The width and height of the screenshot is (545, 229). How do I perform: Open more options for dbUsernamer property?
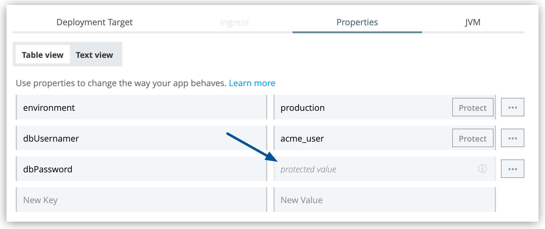pyautogui.click(x=512, y=138)
